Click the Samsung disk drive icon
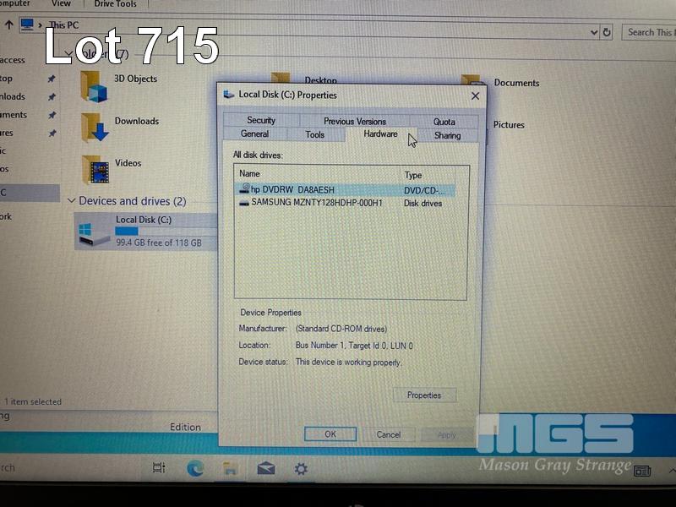 point(244,203)
